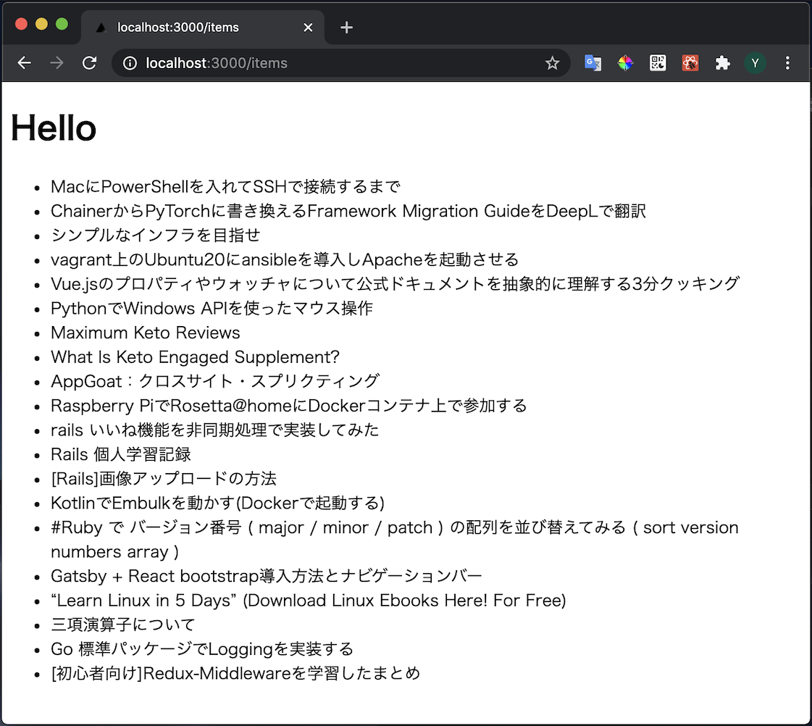Viewport: 812px width, 726px height.
Task: Click the address bar URL field
Action: click(x=340, y=63)
